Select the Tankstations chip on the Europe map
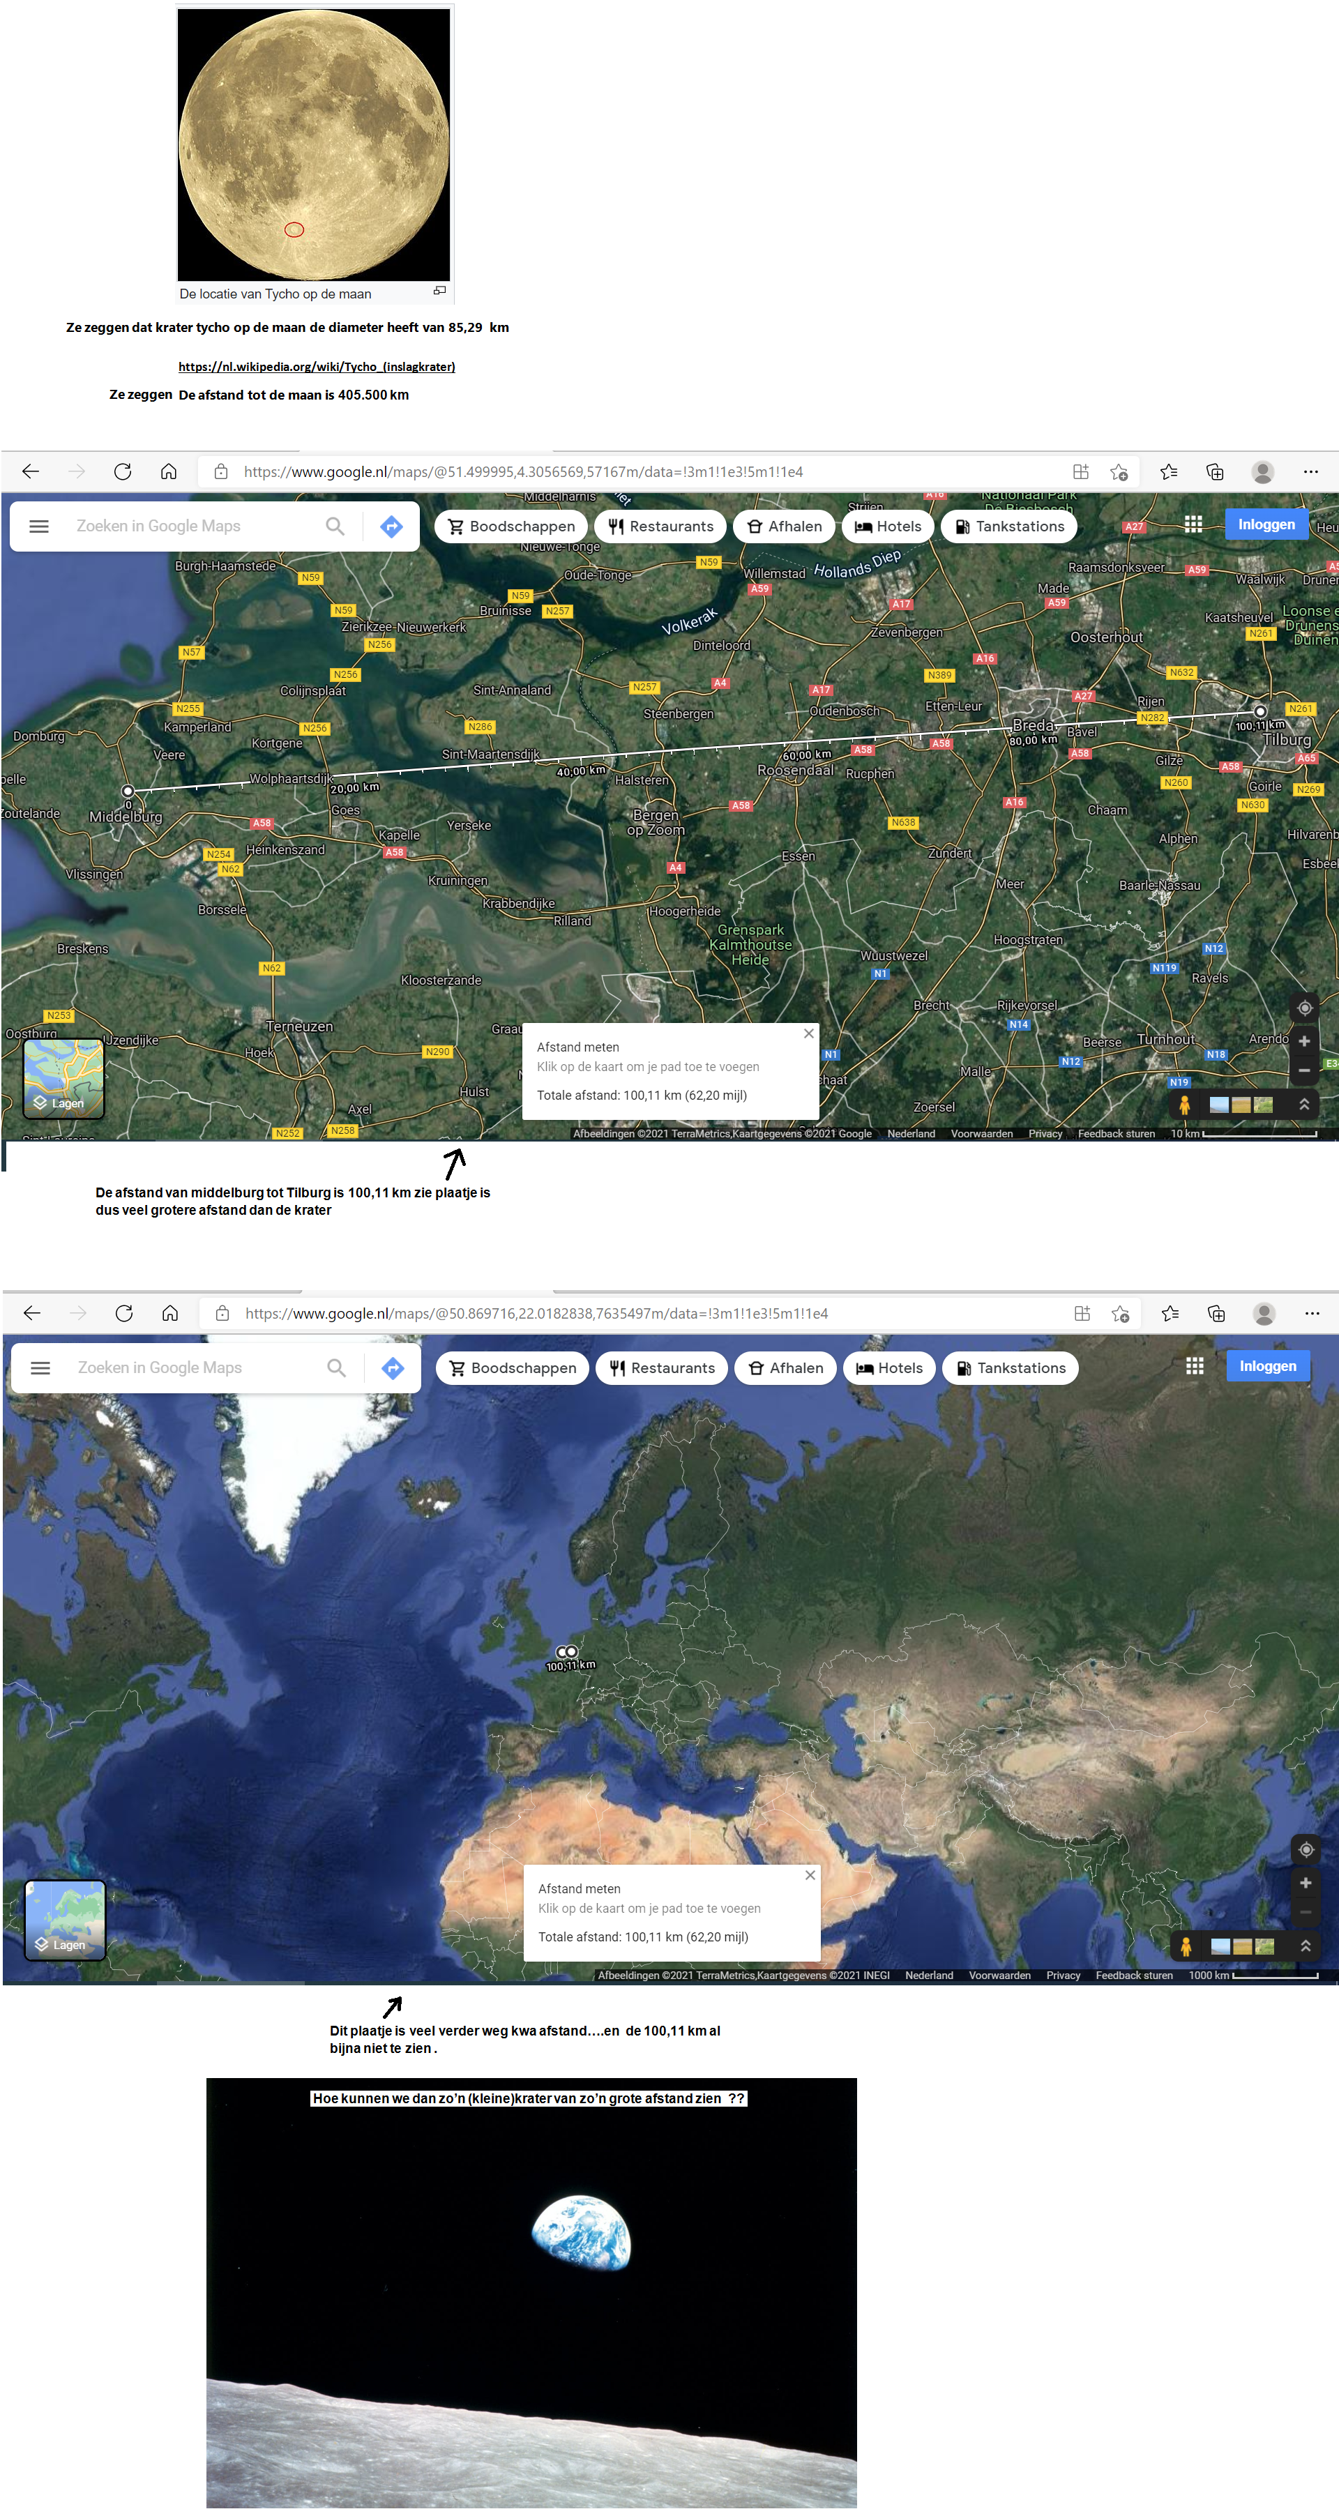Screen dimensions: 1339x2516 click(1011, 1368)
